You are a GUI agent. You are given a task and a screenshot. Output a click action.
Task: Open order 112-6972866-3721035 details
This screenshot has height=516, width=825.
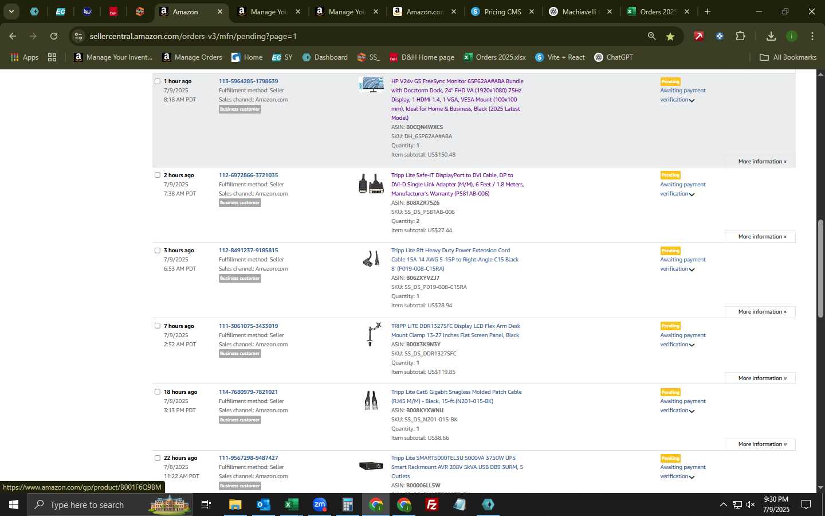pos(248,175)
